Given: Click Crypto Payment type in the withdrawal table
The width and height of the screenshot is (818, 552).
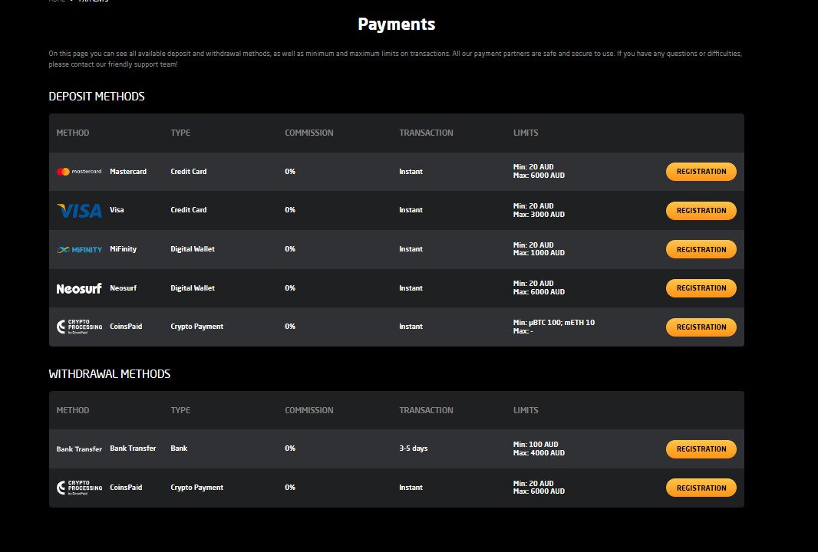Looking at the screenshot, I should click(196, 488).
